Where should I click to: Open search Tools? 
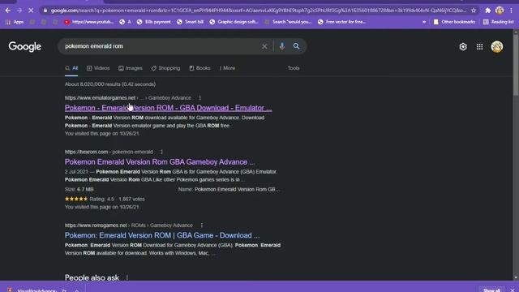[294, 68]
